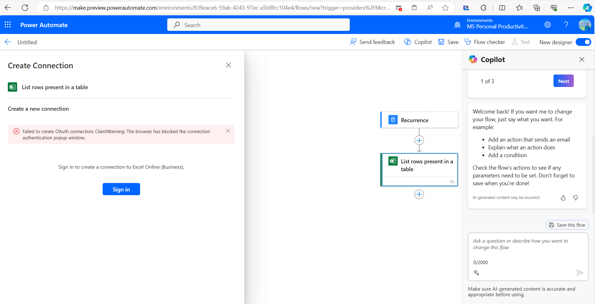Close the Copilot panel
This screenshot has height=304, width=595.
[x=582, y=59]
